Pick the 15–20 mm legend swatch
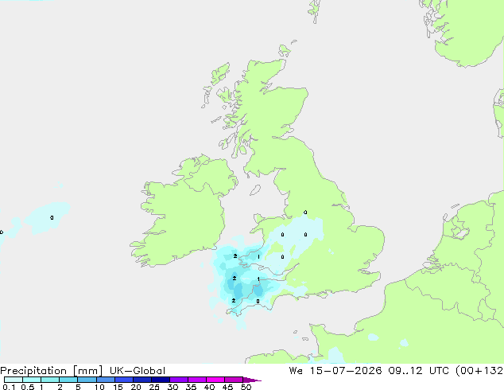Screen dimensions: 504x390 pos(123,380)
